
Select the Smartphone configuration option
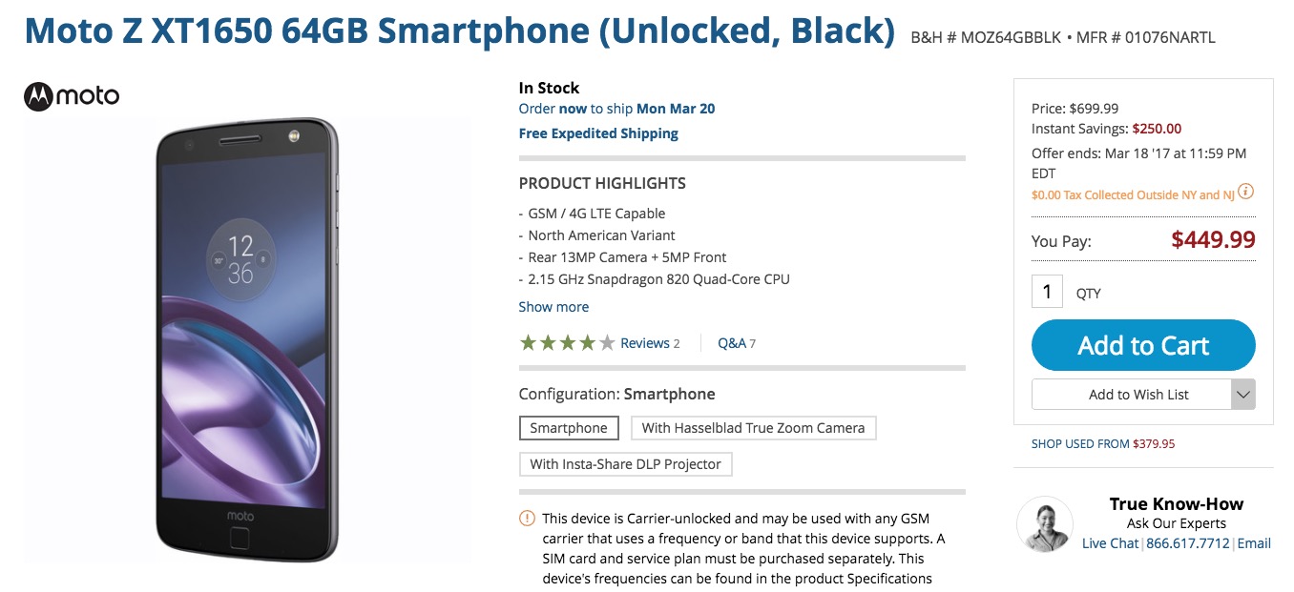tap(569, 428)
